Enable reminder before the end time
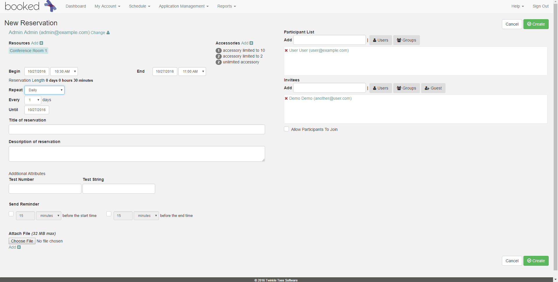This screenshot has height=282, width=558. pyautogui.click(x=109, y=214)
